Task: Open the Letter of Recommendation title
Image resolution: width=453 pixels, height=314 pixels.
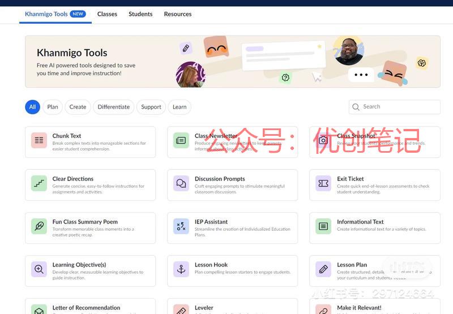Action: [86, 308]
